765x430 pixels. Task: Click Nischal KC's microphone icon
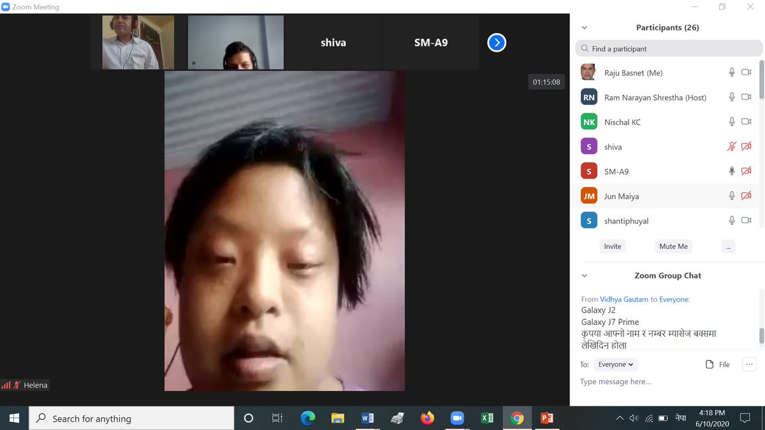click(732, 122)
